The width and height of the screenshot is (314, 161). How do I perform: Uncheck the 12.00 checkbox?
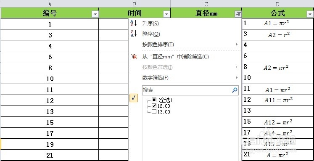[154, 106]
